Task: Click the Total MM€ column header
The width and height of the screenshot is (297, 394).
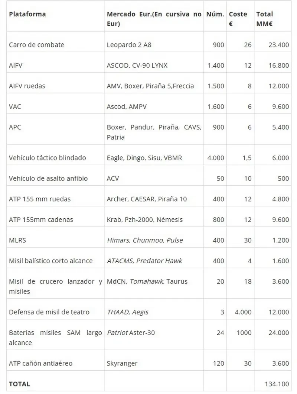Action: point(265,19)
